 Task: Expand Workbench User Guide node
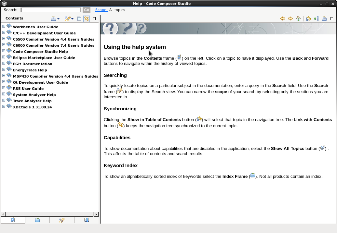(x=4, y=26)
